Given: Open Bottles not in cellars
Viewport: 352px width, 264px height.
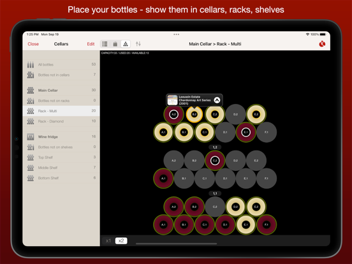Looking at the screenshot, I should 61,75.
